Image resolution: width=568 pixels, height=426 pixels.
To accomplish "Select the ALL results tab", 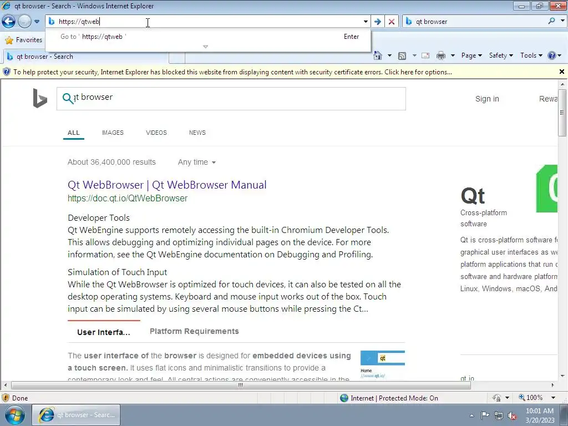I will pos(74,133).
